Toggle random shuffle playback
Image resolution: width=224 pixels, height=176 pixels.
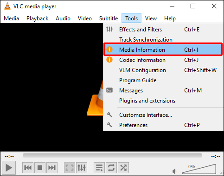pyautogui.click(x=123, y=168)
